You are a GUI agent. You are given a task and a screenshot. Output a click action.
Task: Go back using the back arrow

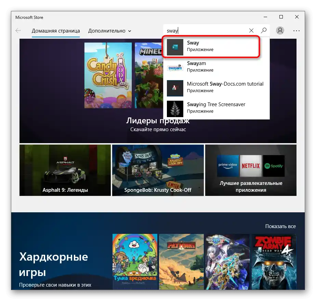click(x=18, y=31)
